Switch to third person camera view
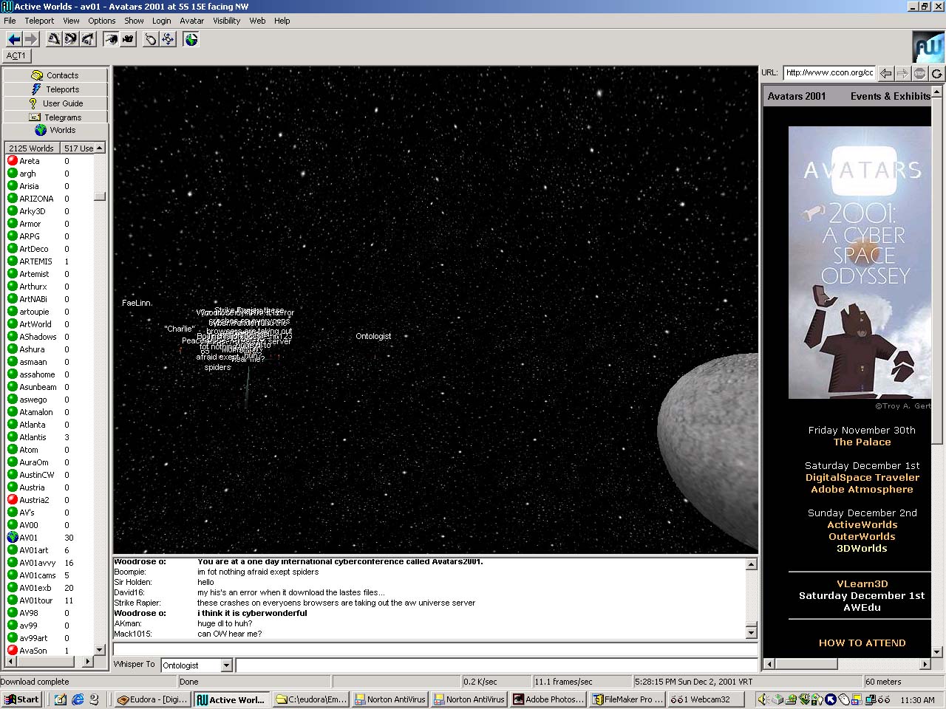Viewport: 946px width, 709px height. 128,39
